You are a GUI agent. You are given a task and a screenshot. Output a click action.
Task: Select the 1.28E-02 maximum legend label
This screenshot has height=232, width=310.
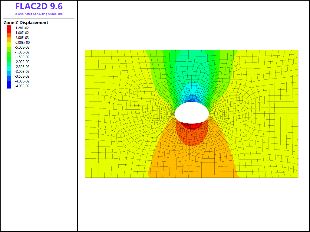22,28
